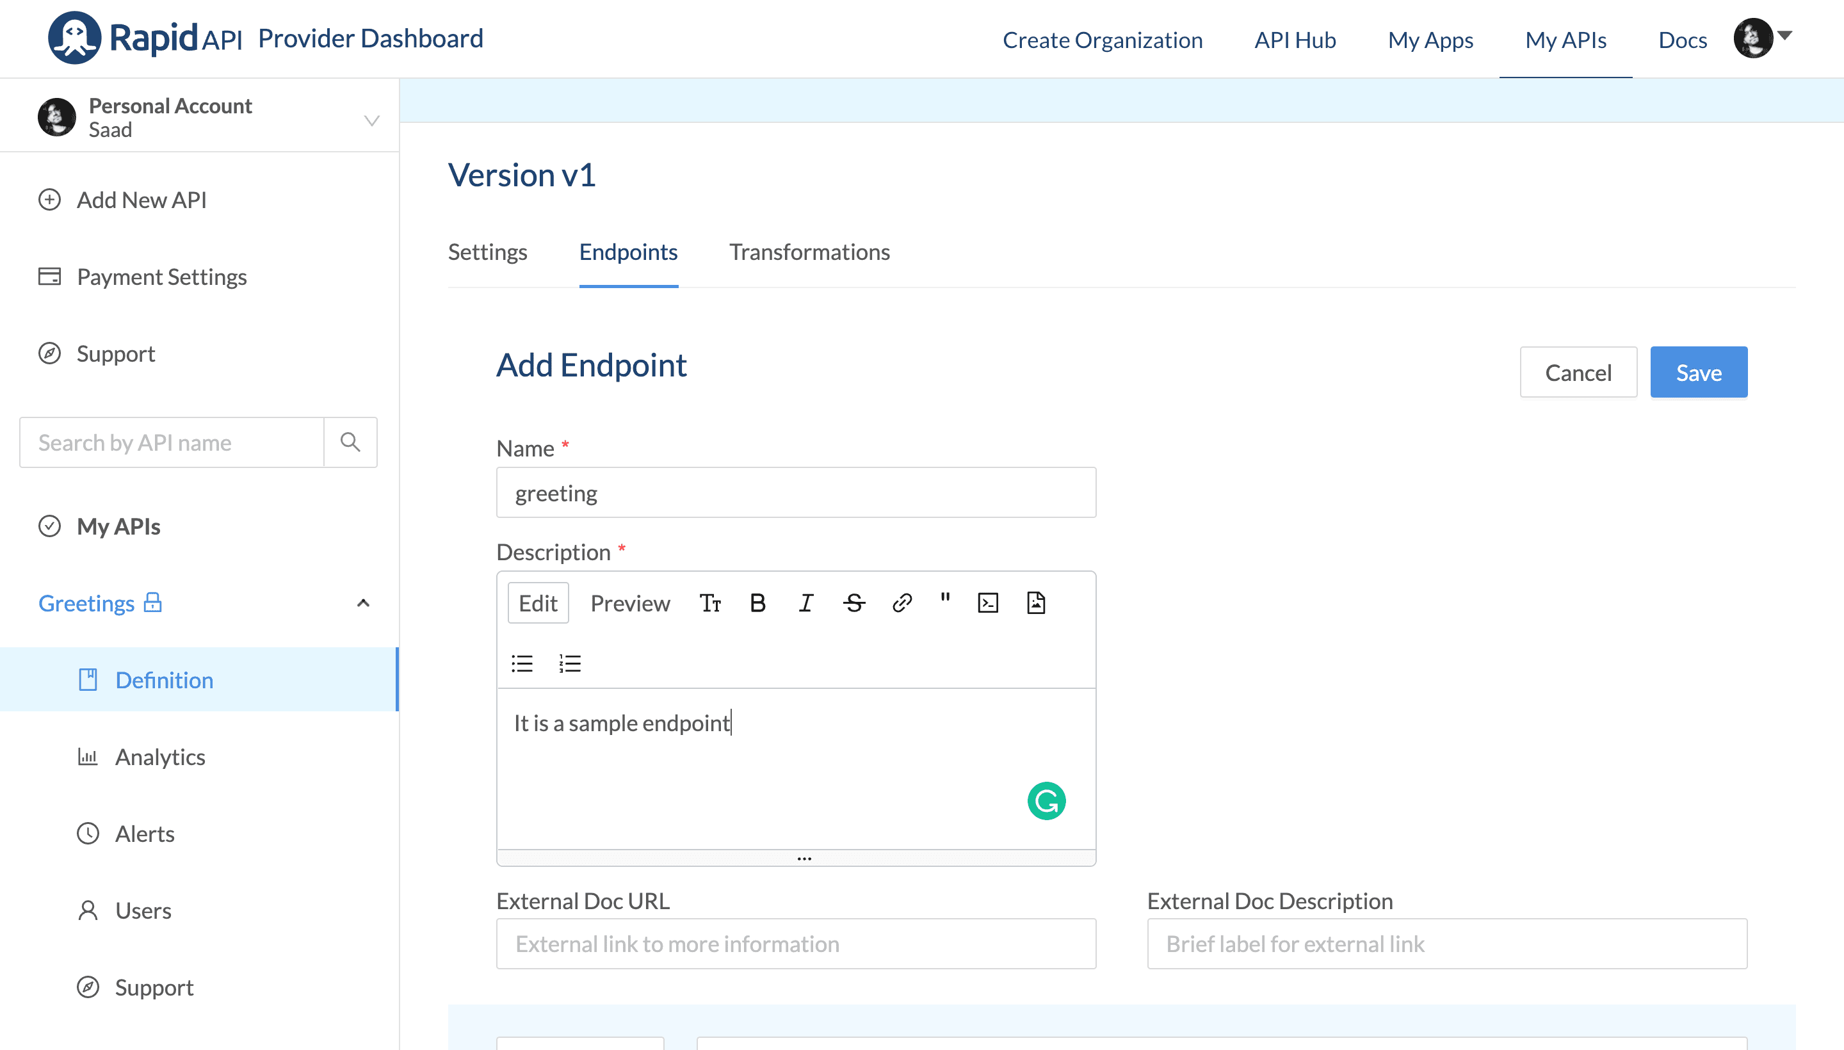Click Save to create endpoint
This screenshot has height=1050, width=1844.
[x=1699, y=371]
